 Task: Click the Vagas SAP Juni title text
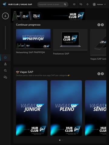[x=98, y=59]
